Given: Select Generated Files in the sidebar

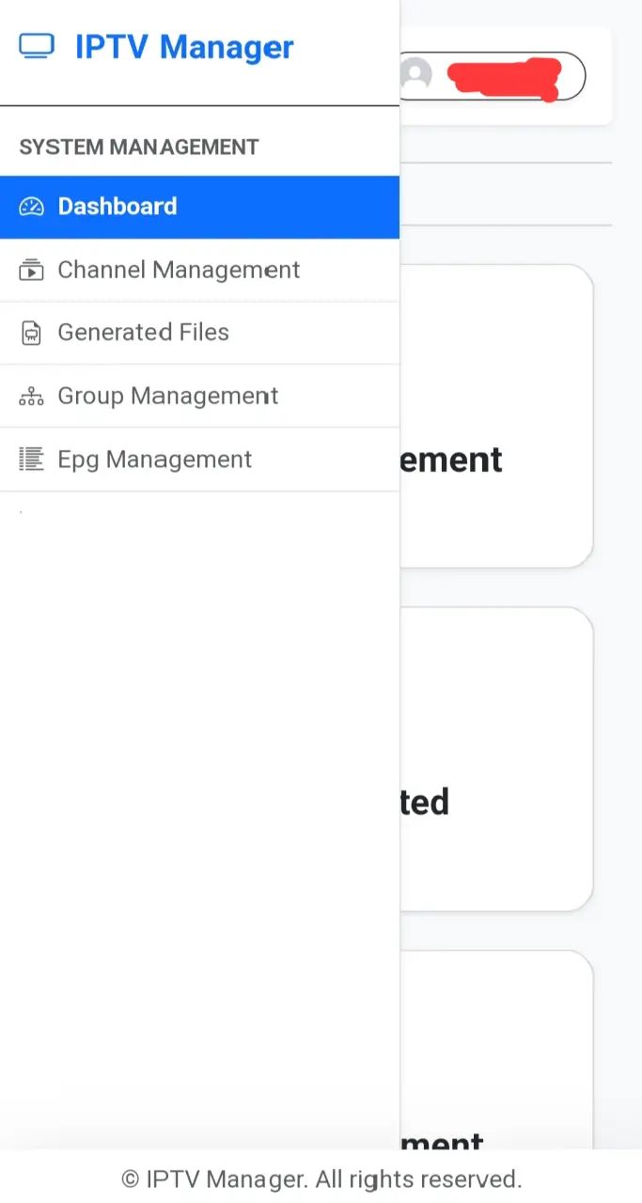Looking at the screenshot, I should click(199, 333).
